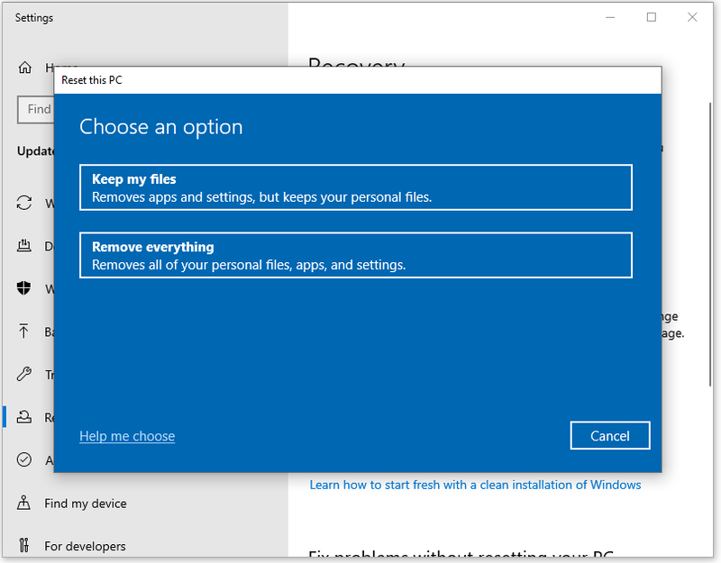
Task: Open the clean installation of Windows link
Action: pos(475,485)
